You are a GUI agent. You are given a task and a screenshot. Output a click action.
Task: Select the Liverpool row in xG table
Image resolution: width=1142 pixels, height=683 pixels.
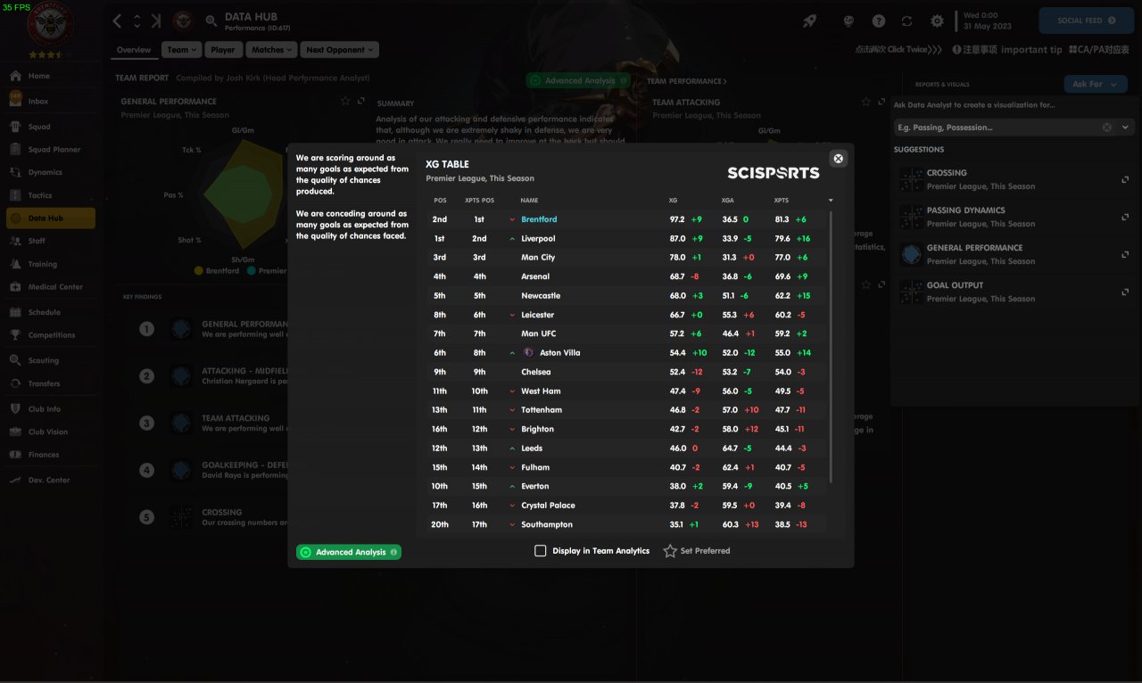point(628,239)
